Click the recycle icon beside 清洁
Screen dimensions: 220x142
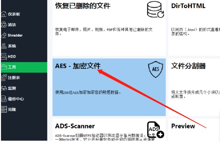pyautogui.click(x=4, y=24)
